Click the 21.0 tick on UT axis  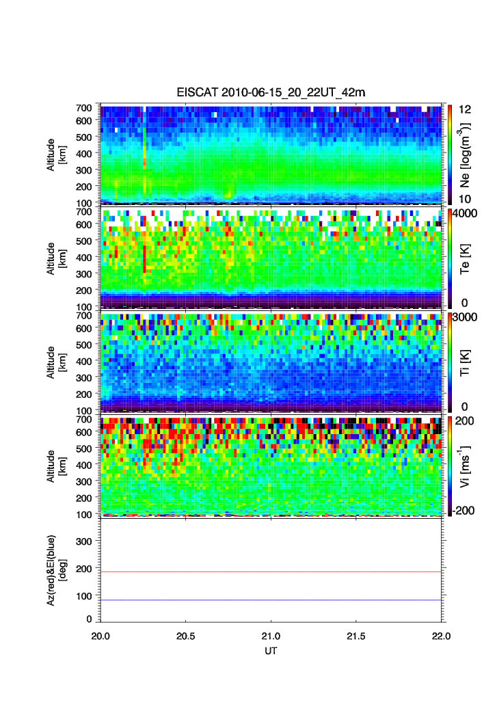271,636
